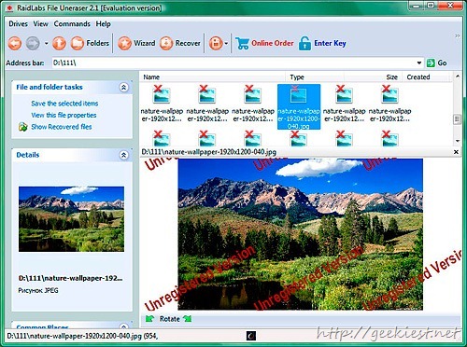Click the file list scrollbar thumb
Screen dimensions: 467x347
(457, 119)
